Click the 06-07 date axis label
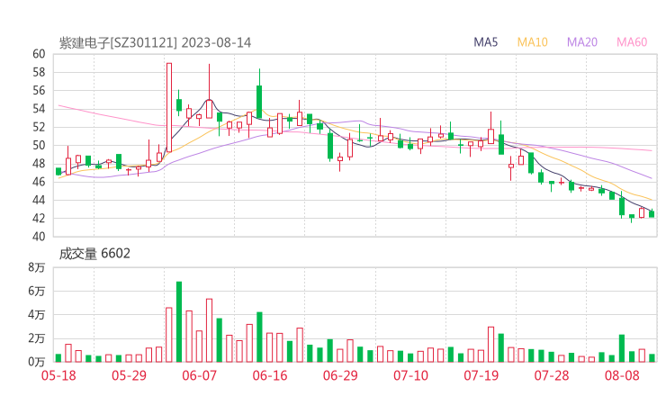The width and height of the screenshot is (666, 396). pos(199,375)
